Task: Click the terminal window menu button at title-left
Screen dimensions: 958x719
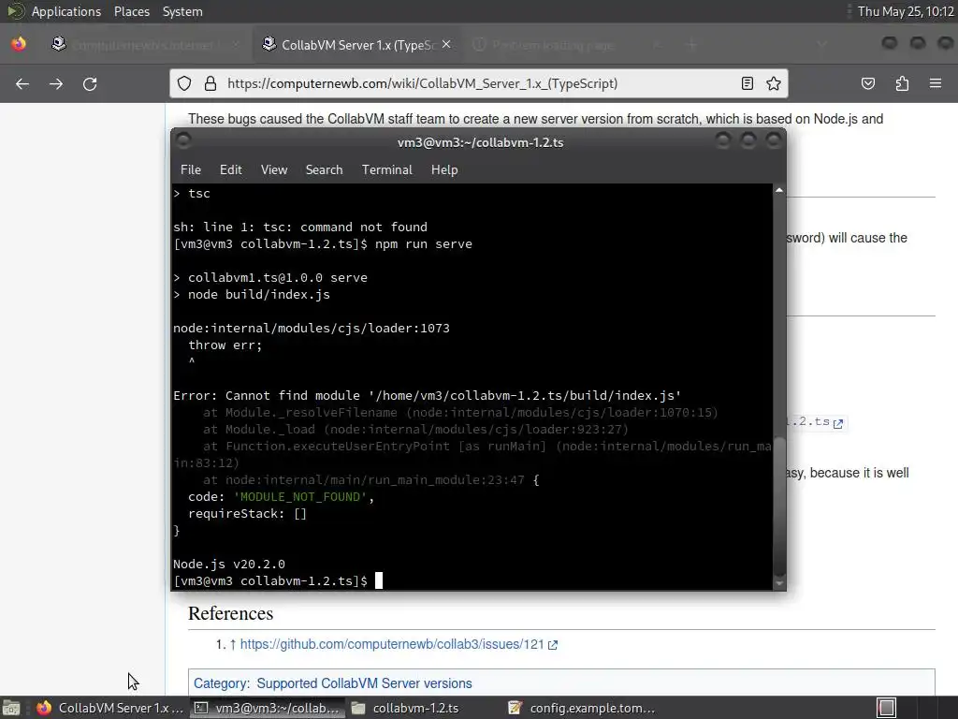Action: (183, 140)
